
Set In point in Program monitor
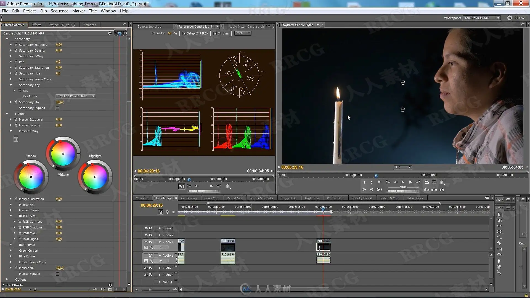[x=364, y=182]
